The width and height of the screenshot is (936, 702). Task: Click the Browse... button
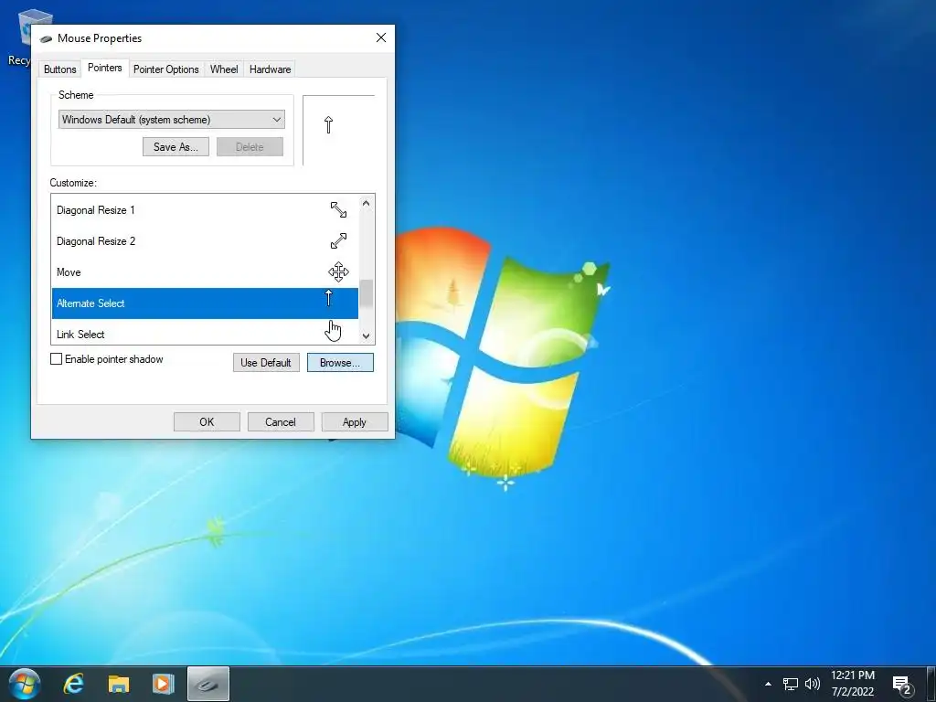tap(340, 362)
